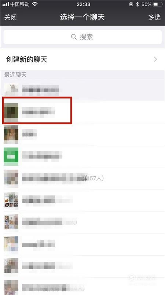Tap the battery icon in status bar
The height and width of the screenshot is (295, 165).
pyautogui.click(x=158, y=4)
